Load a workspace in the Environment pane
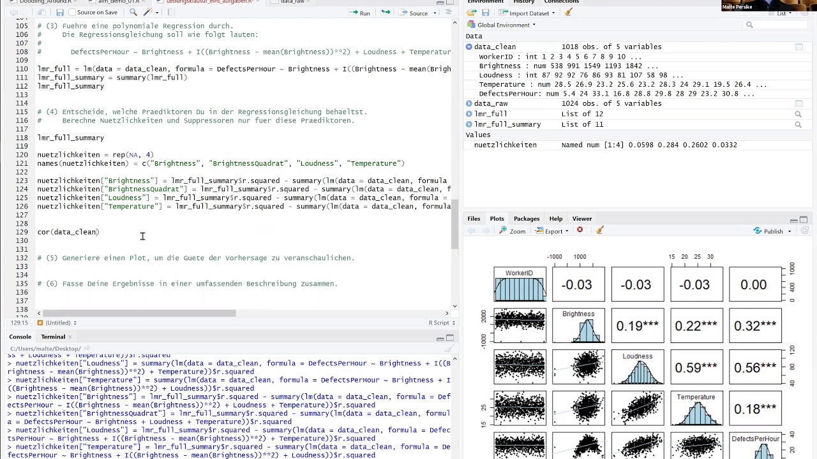 pos(472,13)
